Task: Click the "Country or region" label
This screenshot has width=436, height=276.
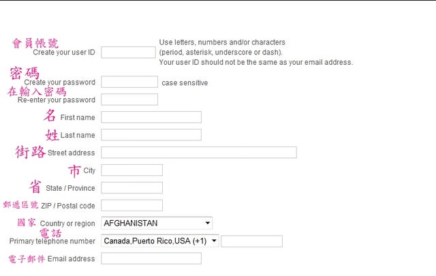Action: [x=67, y=224]
